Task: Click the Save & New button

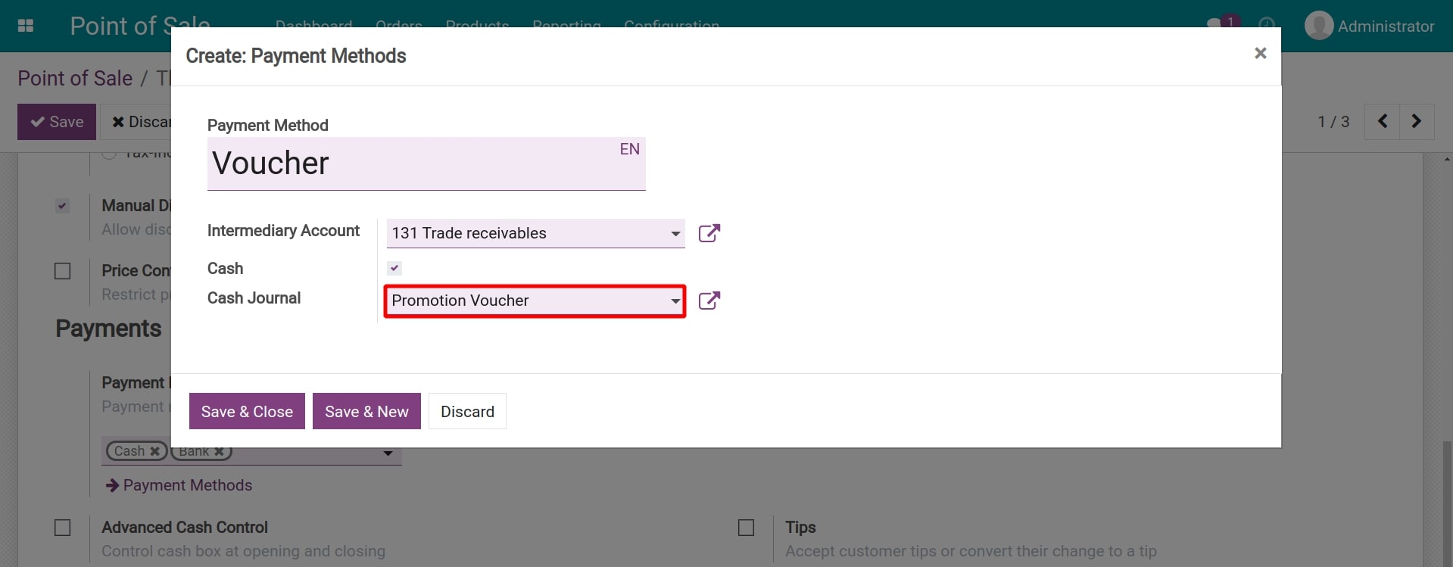Action: click(x=366, y=411)
